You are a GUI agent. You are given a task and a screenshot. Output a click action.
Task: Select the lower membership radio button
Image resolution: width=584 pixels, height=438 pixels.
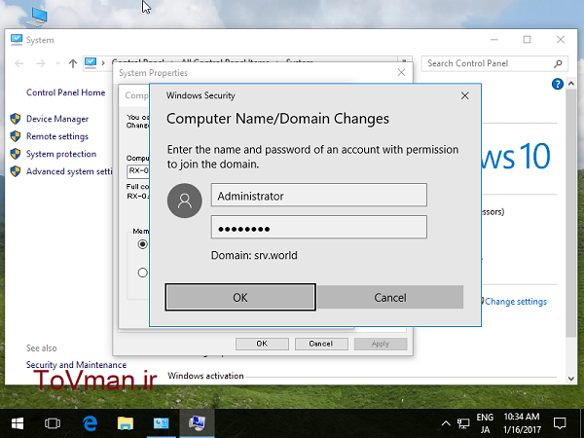(143, 273)
